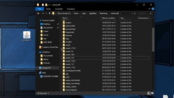
Task: Select AppData in the address breadcrumb
Action: coord(93,13)
